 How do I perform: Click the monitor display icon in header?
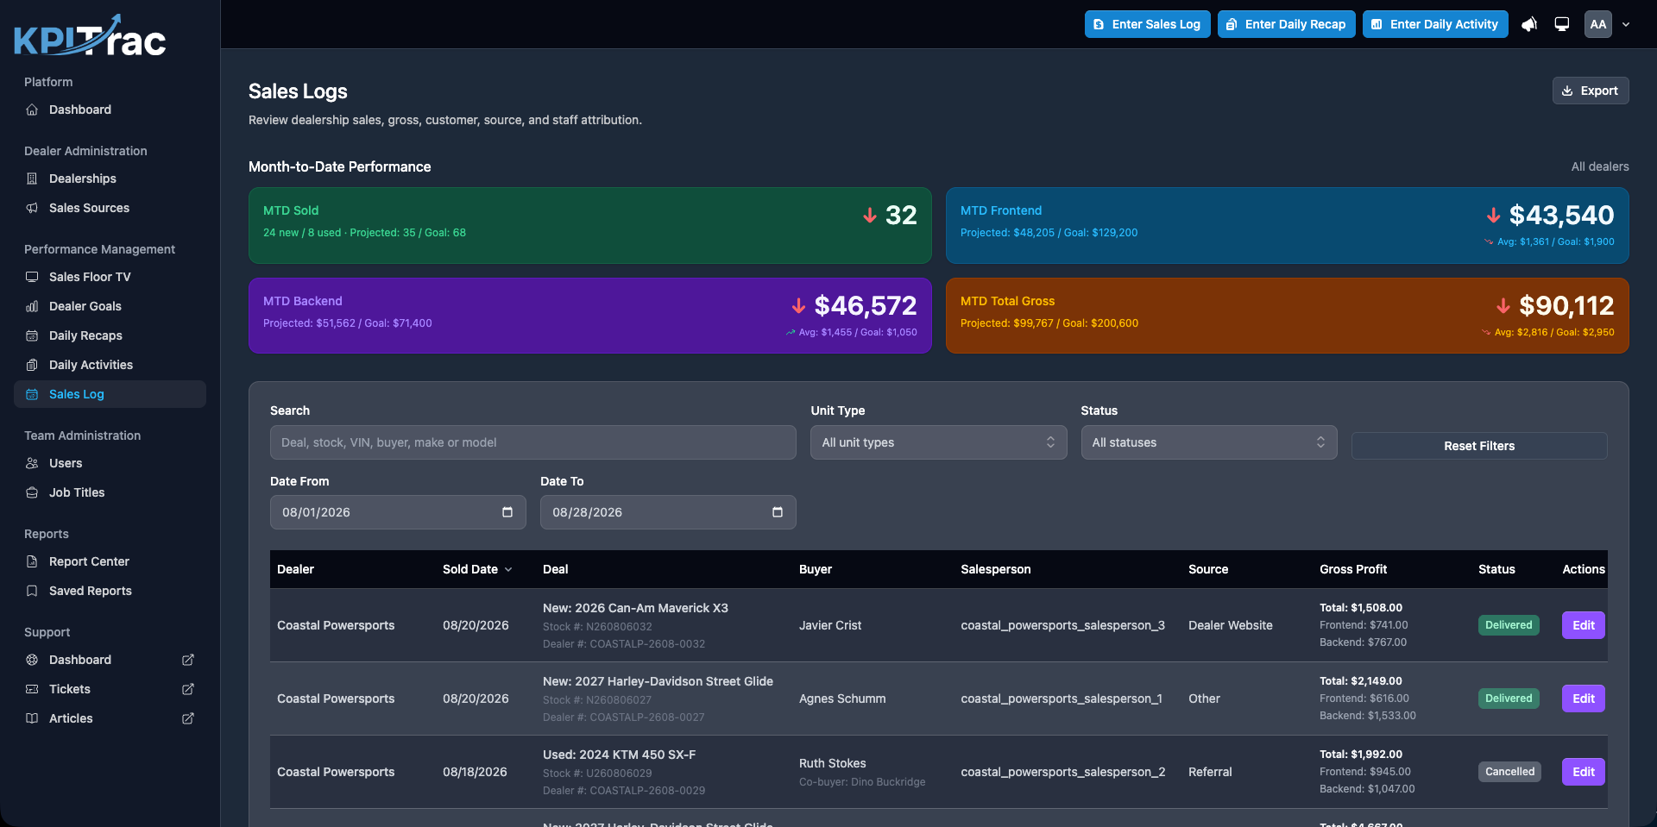(1562, 24)
